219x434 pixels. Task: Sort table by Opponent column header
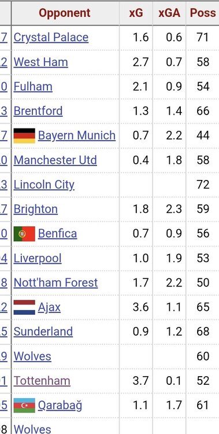click(64, 13)
